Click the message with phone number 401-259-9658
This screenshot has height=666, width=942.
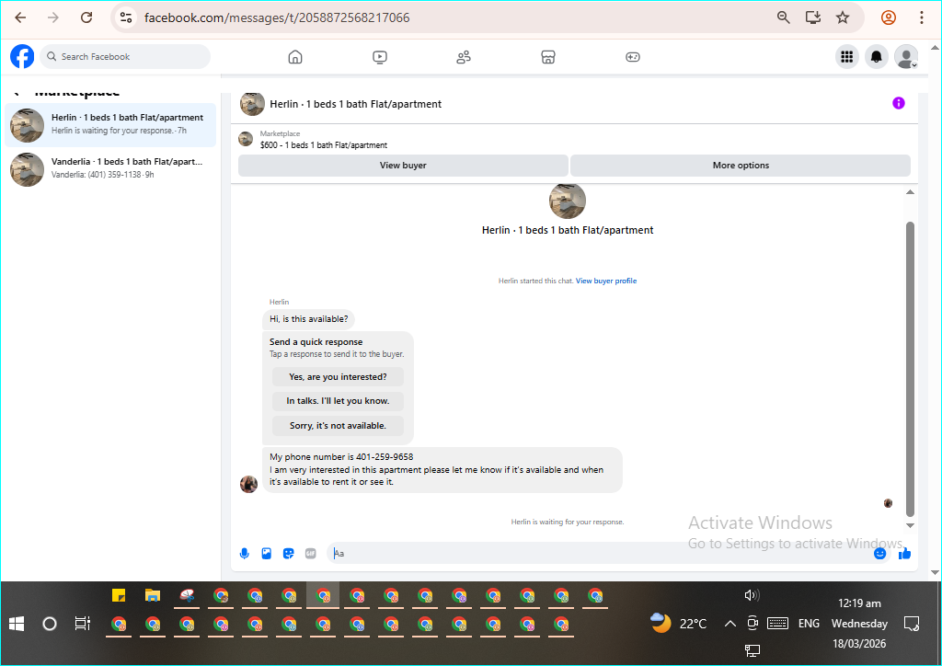[442, 470]
